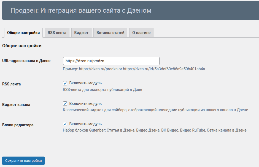Click the Продзен page header title
Image resolution: width=259 pixels, height=167 pixels.
pos(81,11)
